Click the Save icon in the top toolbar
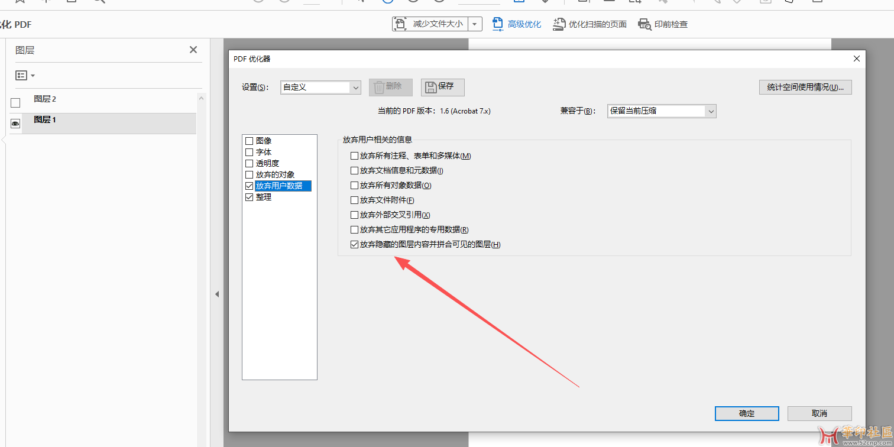This screenshot has width=894, height=447. 71,2
